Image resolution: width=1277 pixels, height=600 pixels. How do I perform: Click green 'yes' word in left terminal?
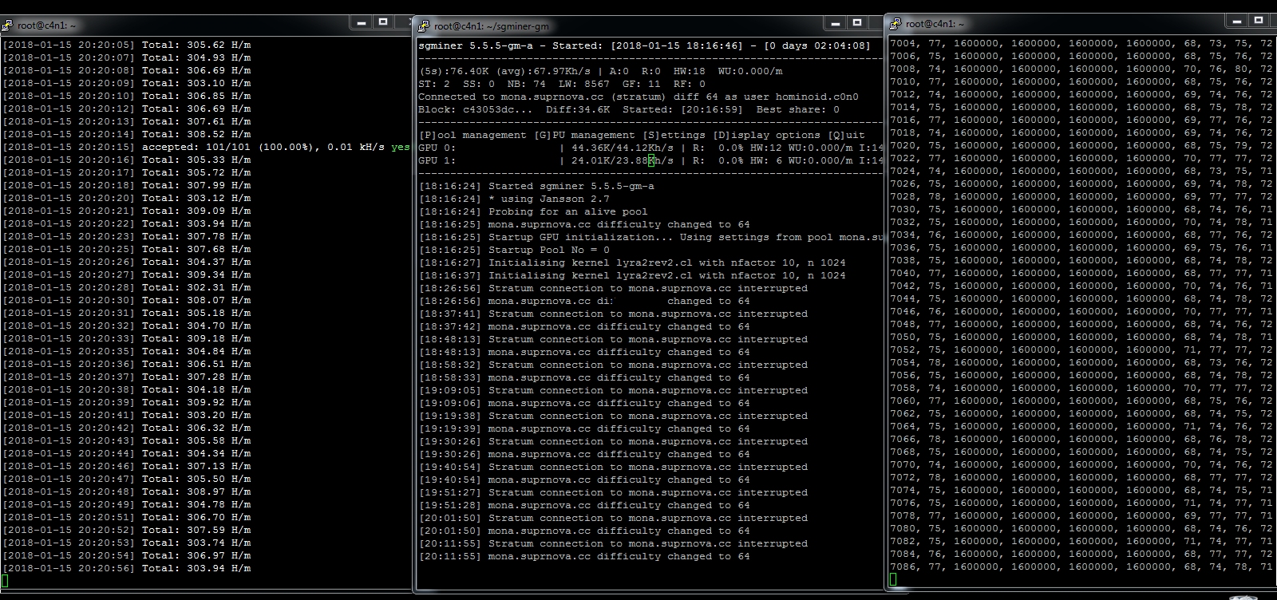pos(401,147)
